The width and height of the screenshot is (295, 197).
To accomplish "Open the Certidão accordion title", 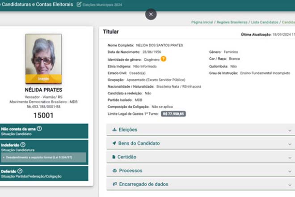I will [127, 157].
